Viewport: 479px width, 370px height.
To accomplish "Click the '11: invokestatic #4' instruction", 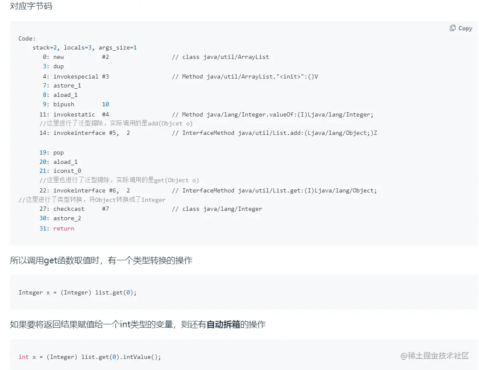I will (74, 114).
